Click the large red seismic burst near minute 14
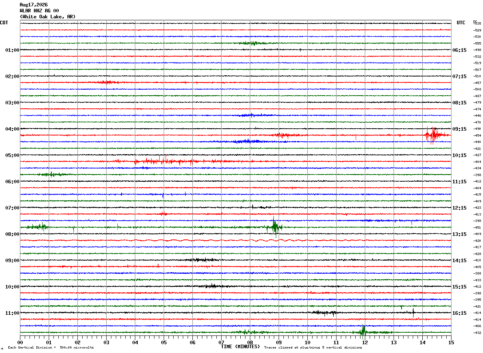Image resolution: width=483 pixels, height=353 pixels. pos(434,135)
